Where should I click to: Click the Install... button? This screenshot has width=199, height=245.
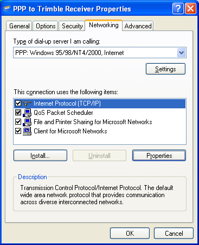[40, 156]
